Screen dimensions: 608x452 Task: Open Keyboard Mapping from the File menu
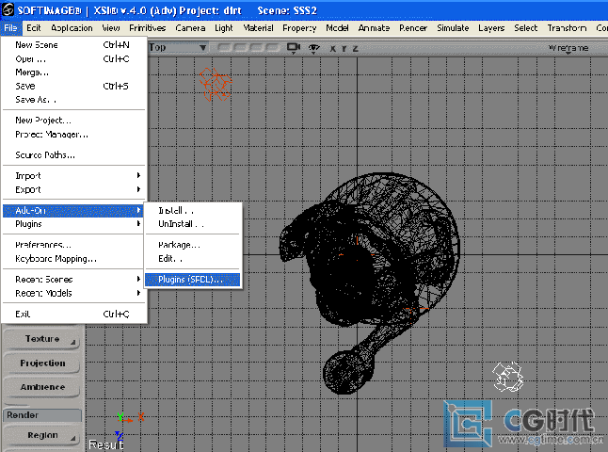[73, 259]
